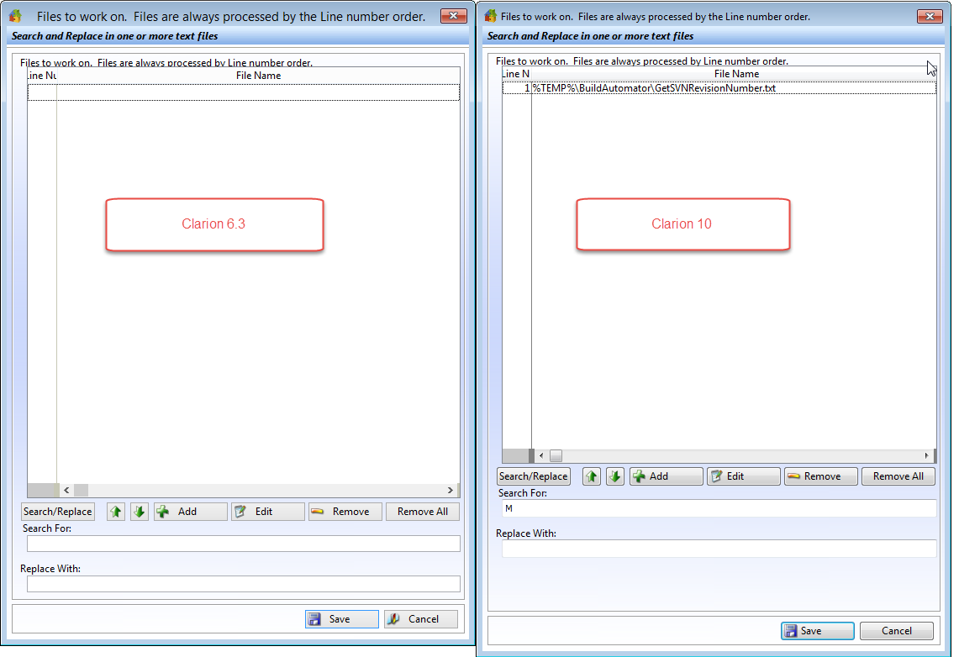Move line up in Clarion 6.3 window
959x657 pixels.
click(116, 512)
